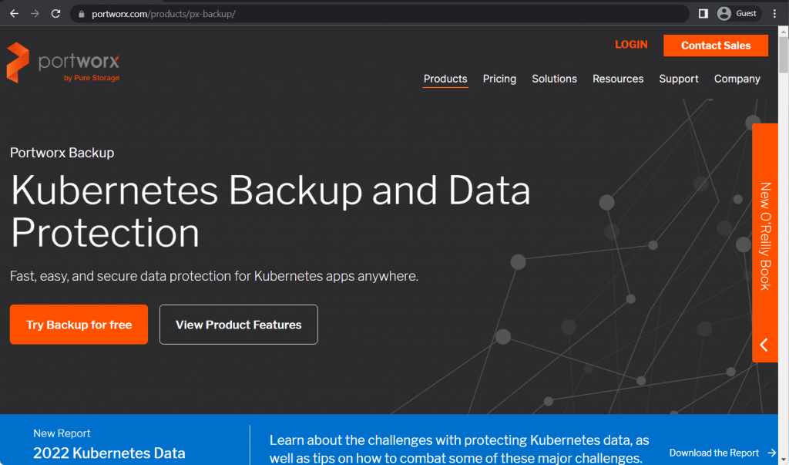789x465 pixels.
Task: Open Chrome's three-dot menu
Action: [x=775, y=14]
